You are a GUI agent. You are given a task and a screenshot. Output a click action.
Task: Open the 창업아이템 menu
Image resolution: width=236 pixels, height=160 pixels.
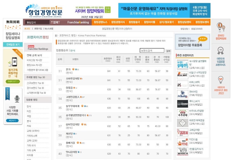(150, 22)
